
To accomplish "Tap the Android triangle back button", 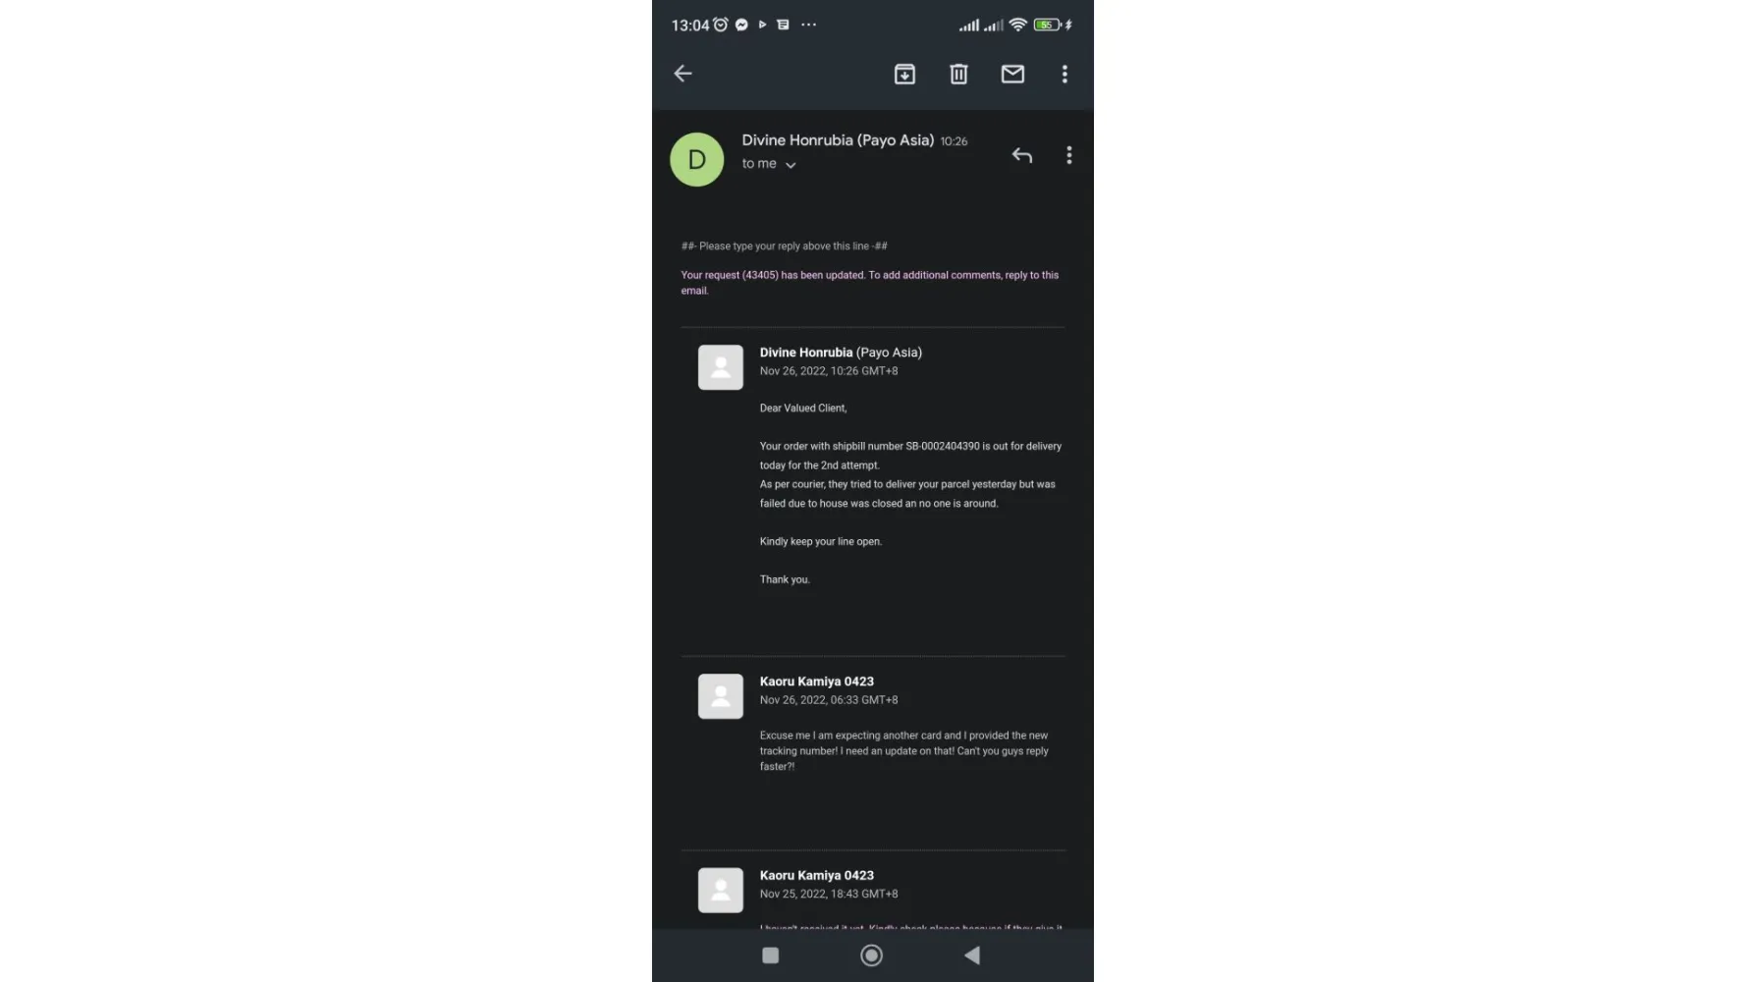I will [972, 955].
